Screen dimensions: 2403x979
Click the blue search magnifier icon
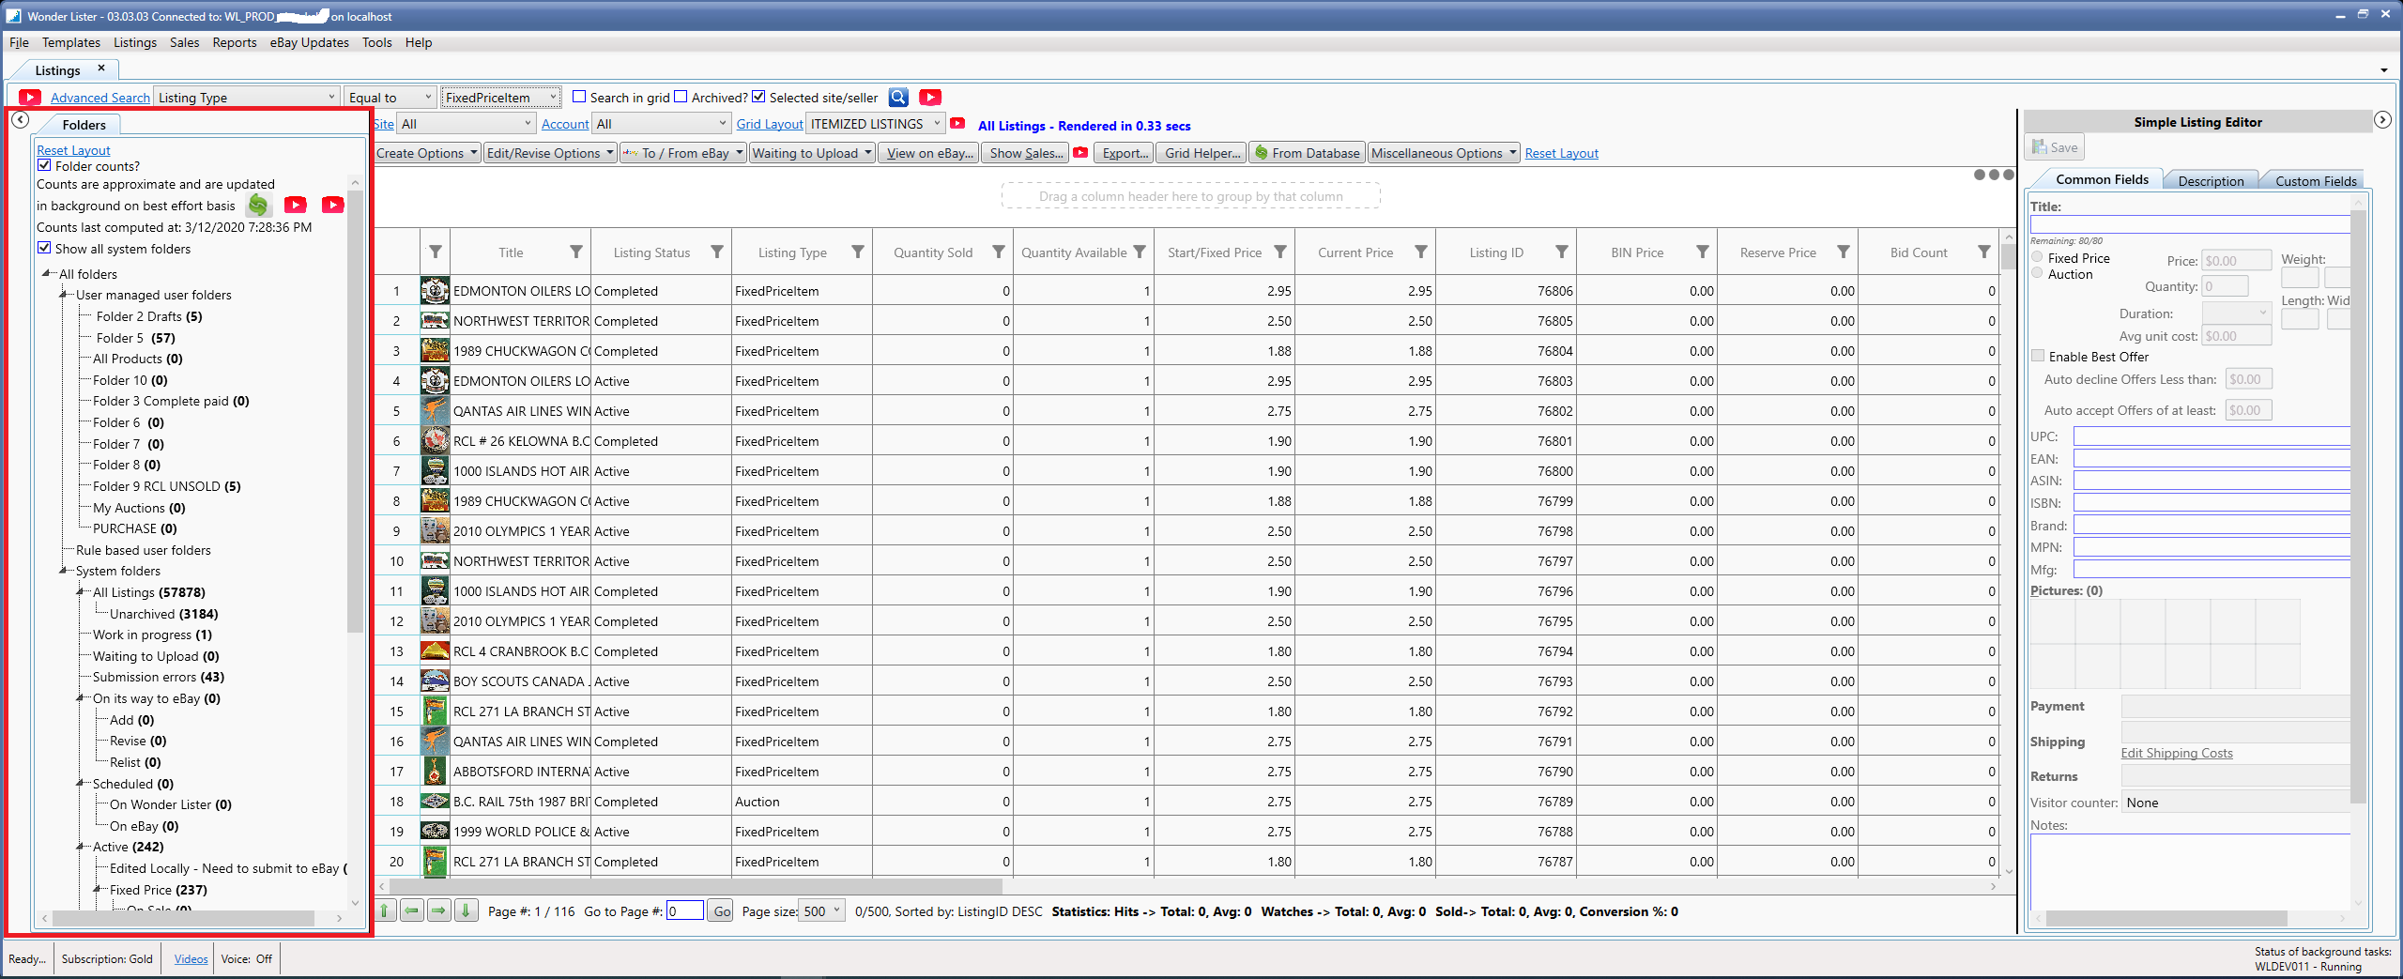point(898,98)
